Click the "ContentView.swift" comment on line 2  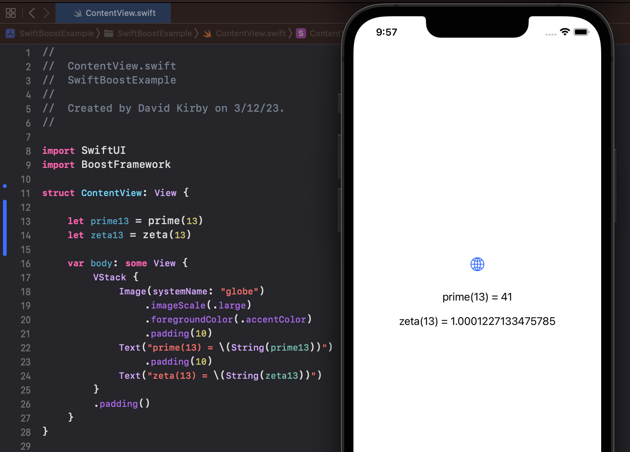click(122, 66)
